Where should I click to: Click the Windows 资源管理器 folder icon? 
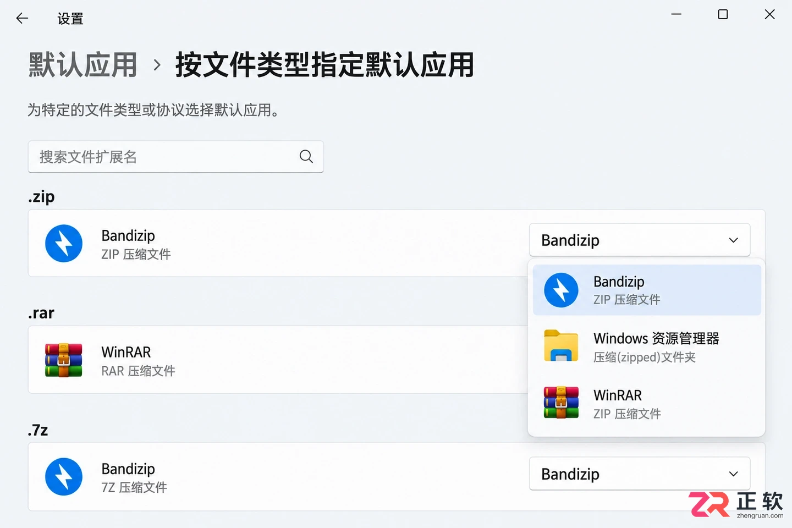(x=561, y=346)
